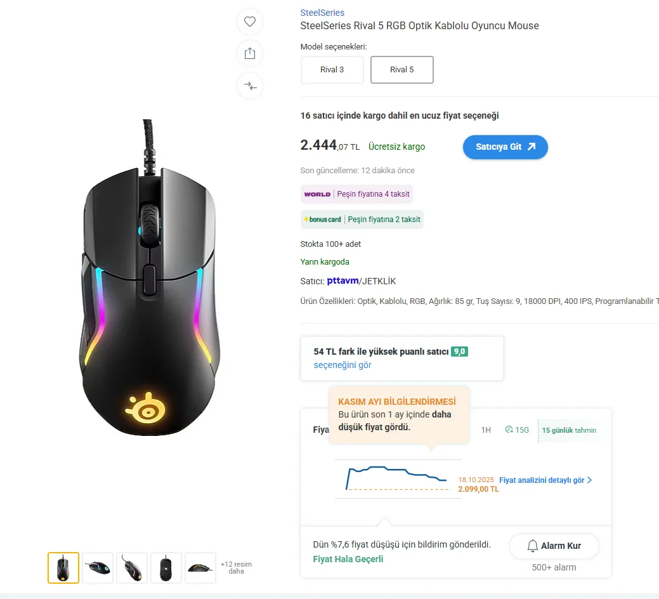Click the SteelSeries brand link
This screenshot has width=659, height=599.
pos(322,13)
